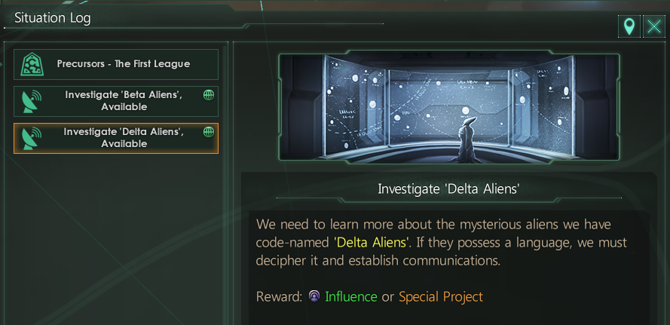Click the Precursors First League emblem icon

31,65
